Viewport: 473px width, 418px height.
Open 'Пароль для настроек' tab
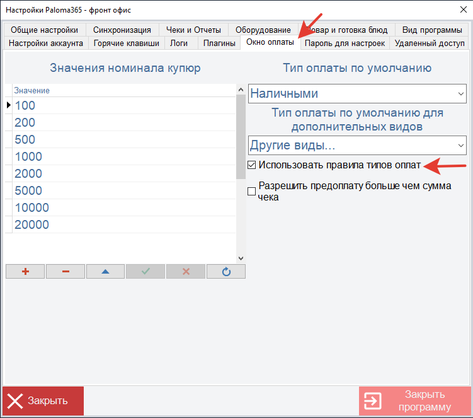[x=345, y=44]
